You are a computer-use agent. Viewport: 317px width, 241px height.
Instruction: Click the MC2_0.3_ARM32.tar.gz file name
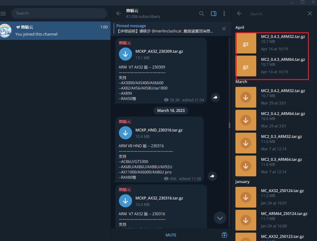pos(281,136)
